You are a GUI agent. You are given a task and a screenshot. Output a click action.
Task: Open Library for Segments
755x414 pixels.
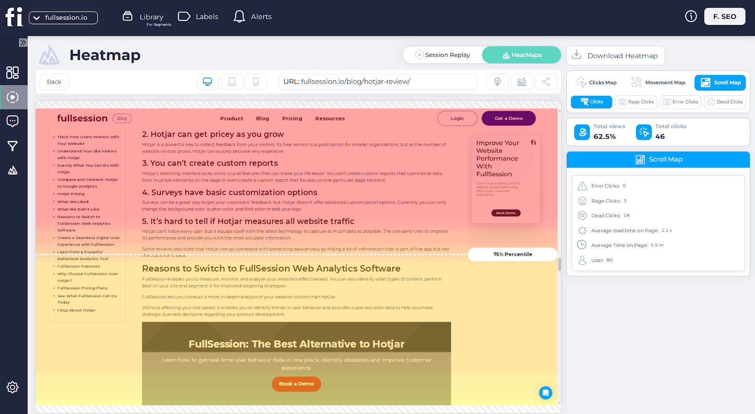click(x=147, y=18)
